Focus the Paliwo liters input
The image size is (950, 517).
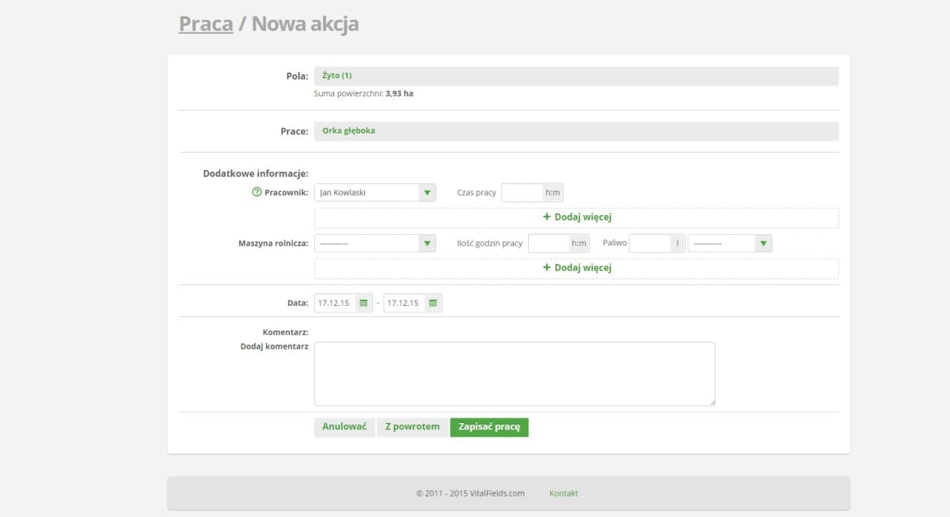coord(650,243)
